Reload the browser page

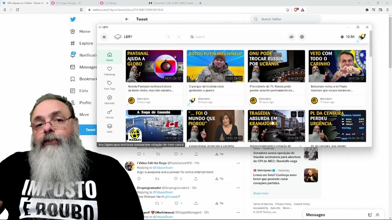[x=17, y=10]
